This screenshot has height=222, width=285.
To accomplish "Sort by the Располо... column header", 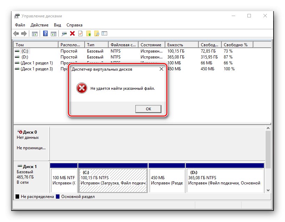I will 71,45.
